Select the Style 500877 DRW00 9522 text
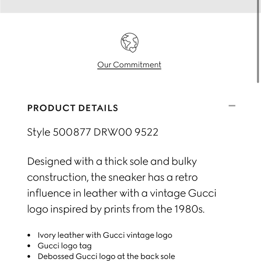Screen dimensions: 261x261 pyautogui.click(x=93, y=132)
